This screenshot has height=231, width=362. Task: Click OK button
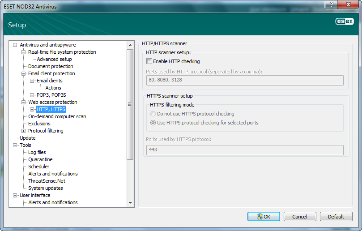tap(264, 216)
